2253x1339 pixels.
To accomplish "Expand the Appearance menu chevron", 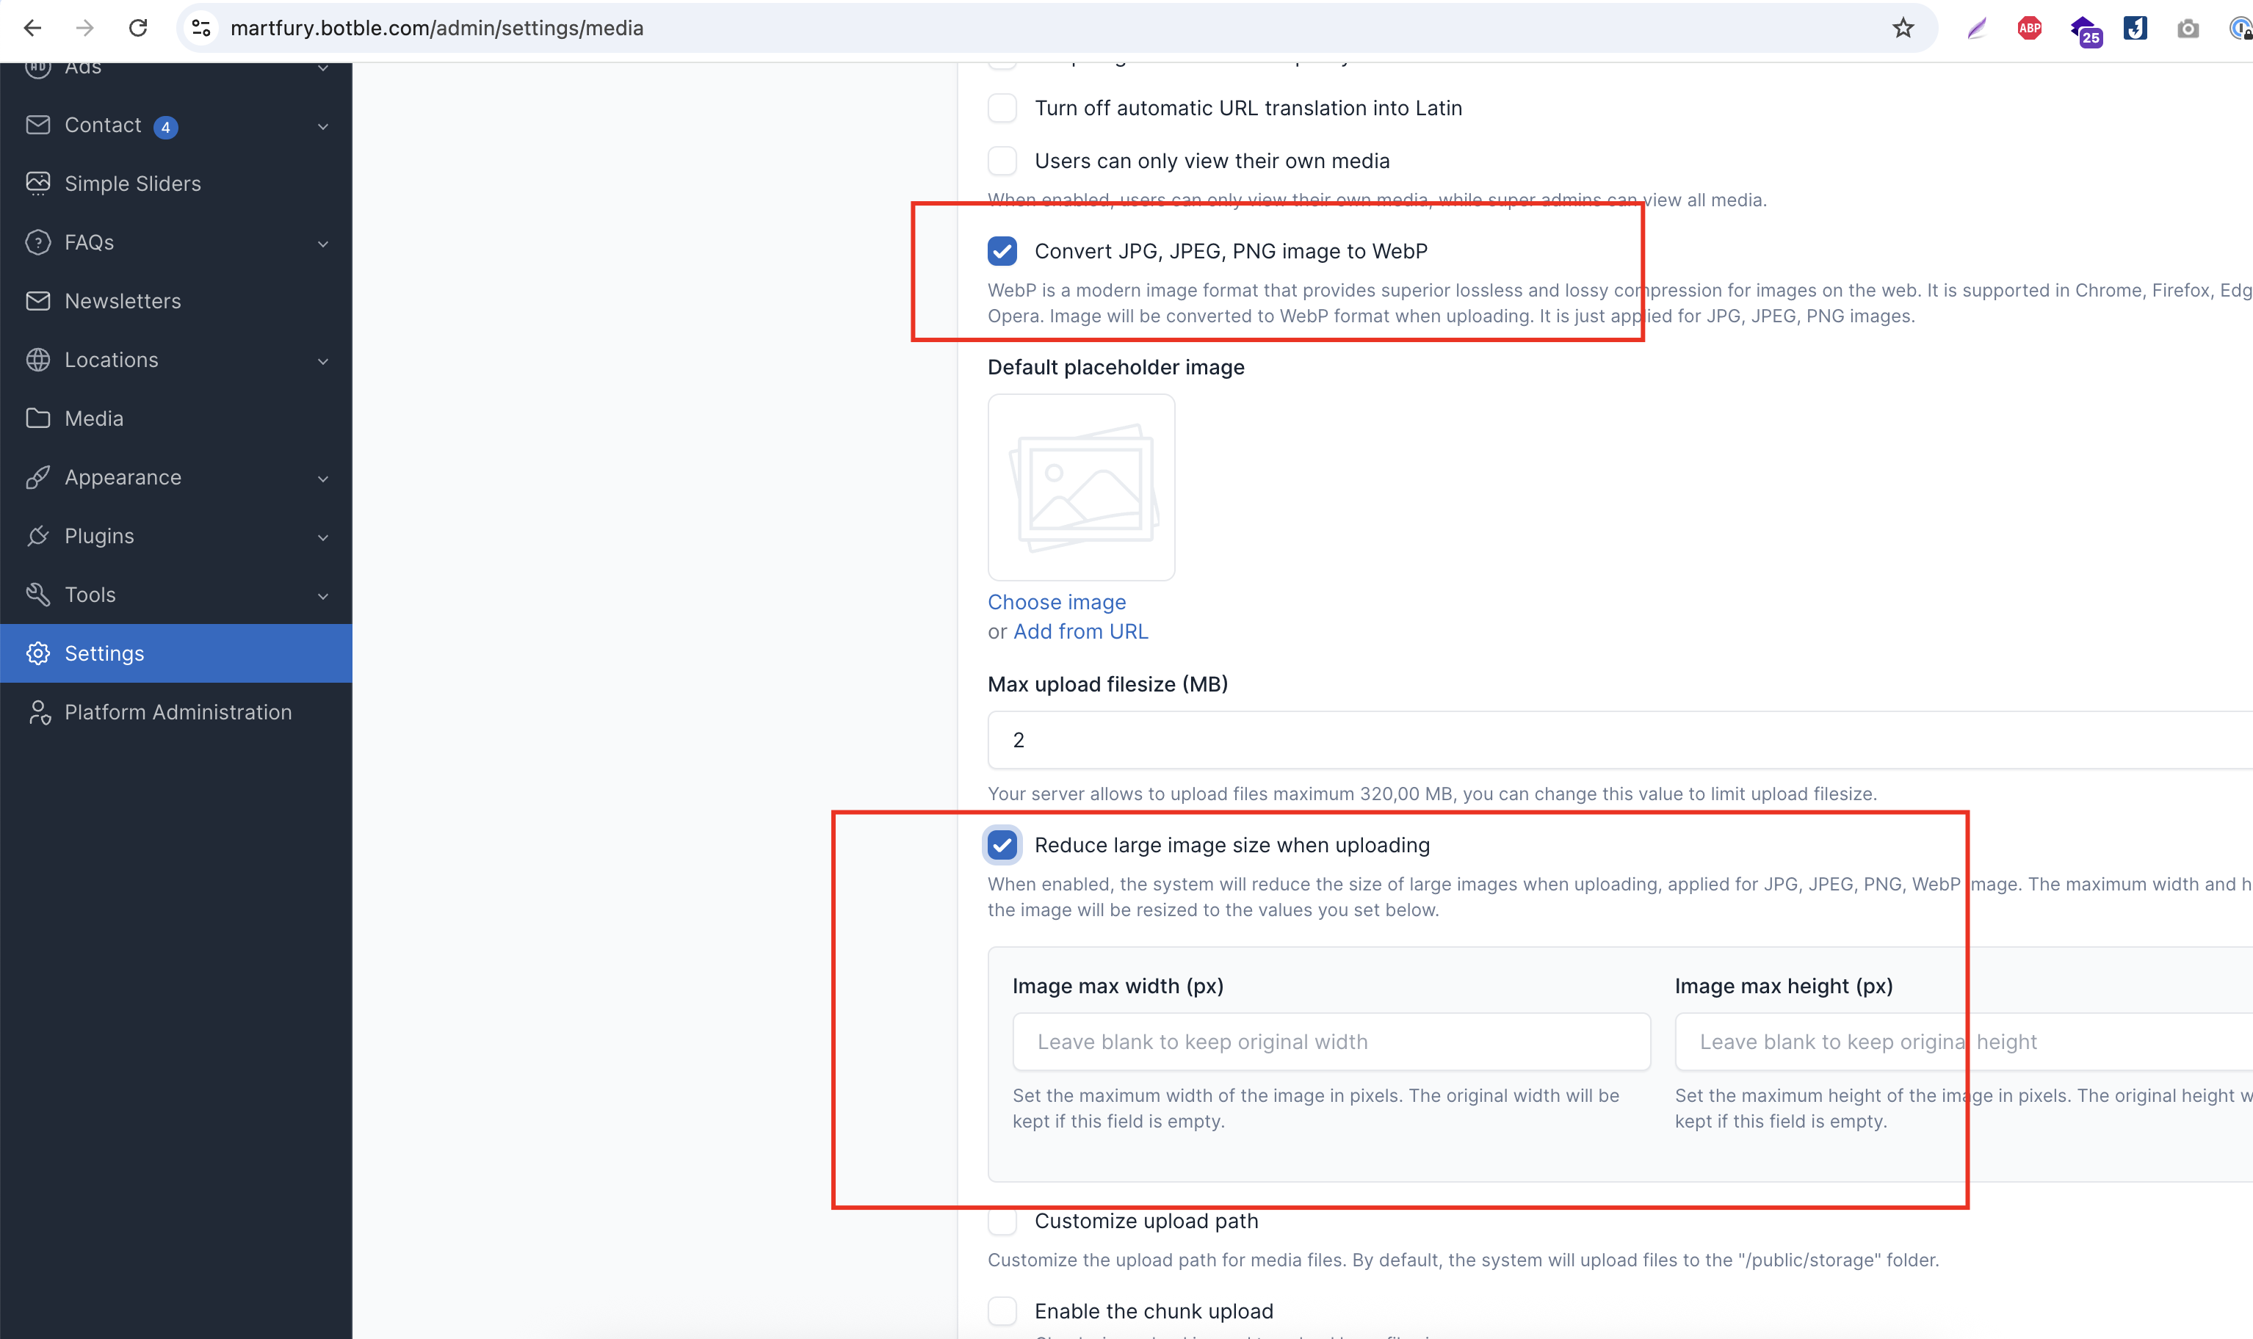I will 323,478.
